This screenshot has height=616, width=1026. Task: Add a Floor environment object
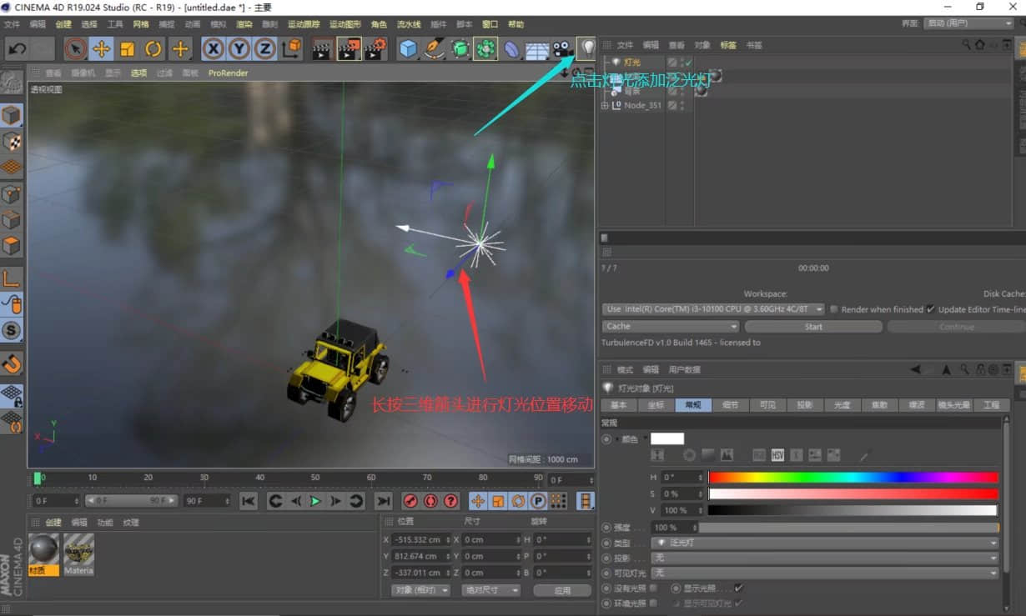[536, 49]
